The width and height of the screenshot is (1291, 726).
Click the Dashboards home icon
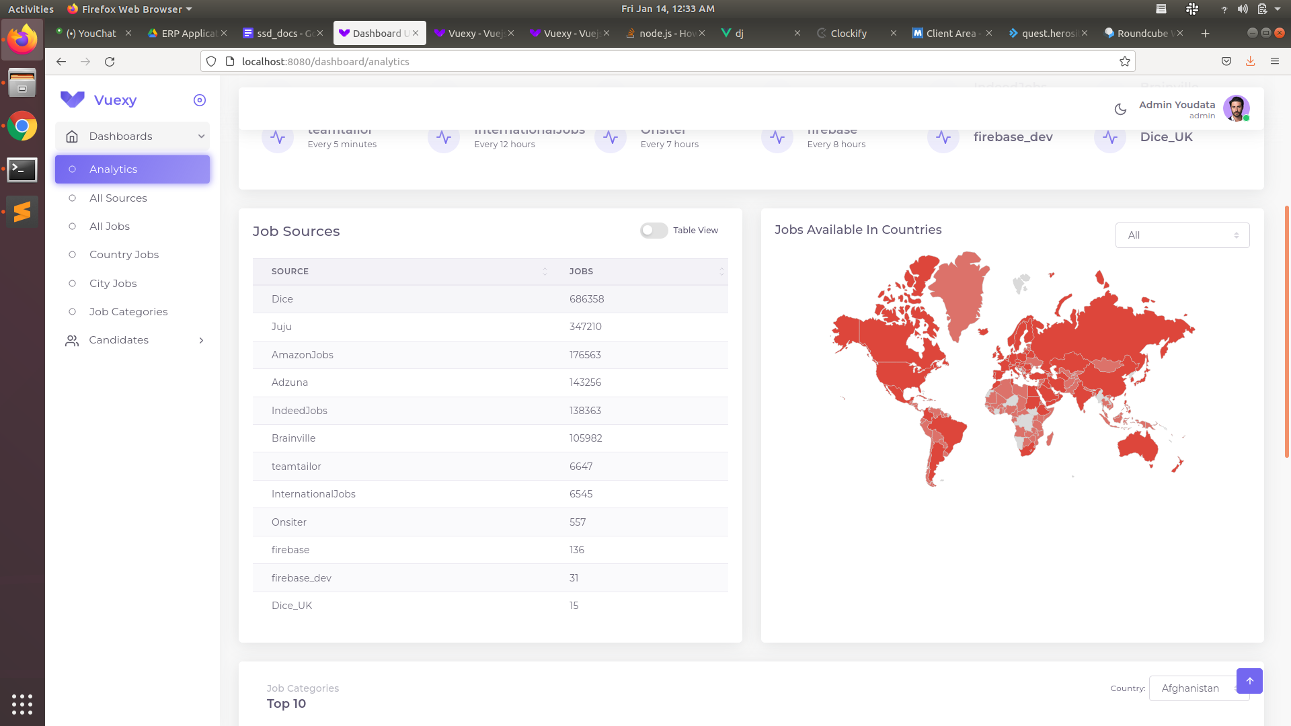coord(72,136)
